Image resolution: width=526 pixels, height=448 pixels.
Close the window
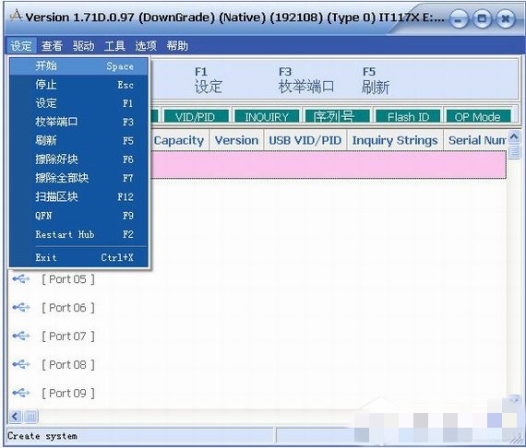506,19
